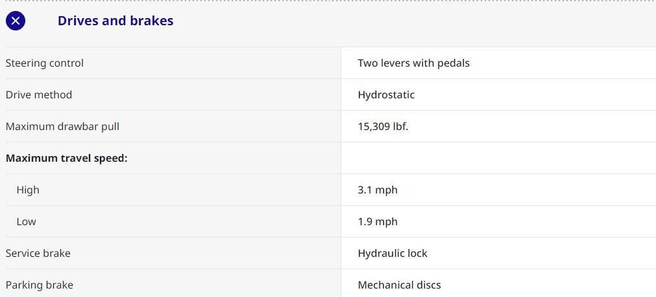Select the Maximum drawbar pull label
The image size is (656, 297).
pyautogui.click(x=62, y=127)
